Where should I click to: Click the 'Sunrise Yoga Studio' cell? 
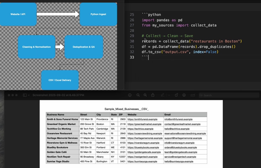62,161
